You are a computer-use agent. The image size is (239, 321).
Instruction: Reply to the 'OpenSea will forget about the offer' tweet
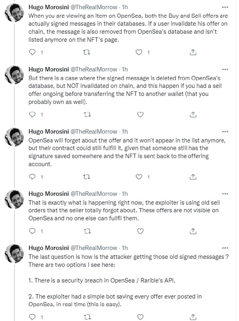point(32,177)
